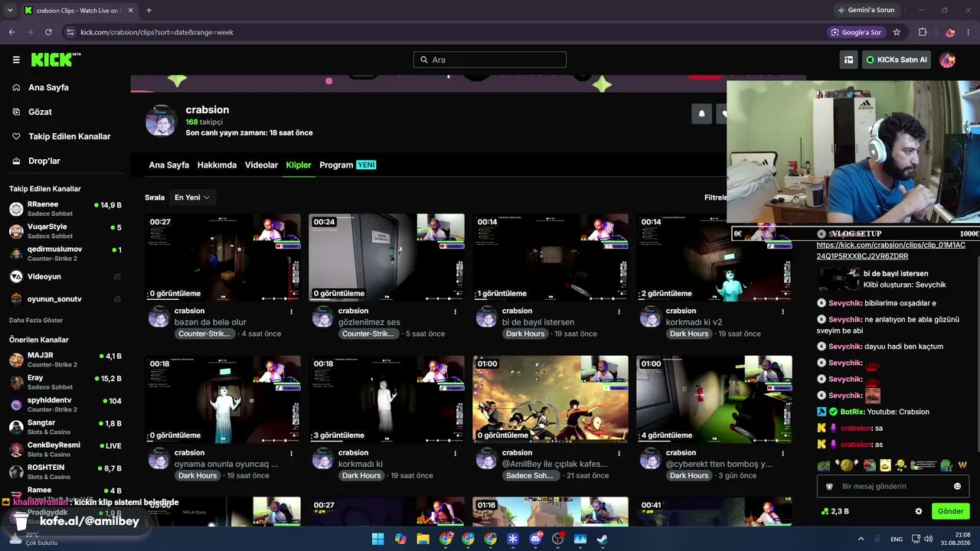Open chat settings gear icon
Screen dimensions: 980x551
tap(919, 511)
